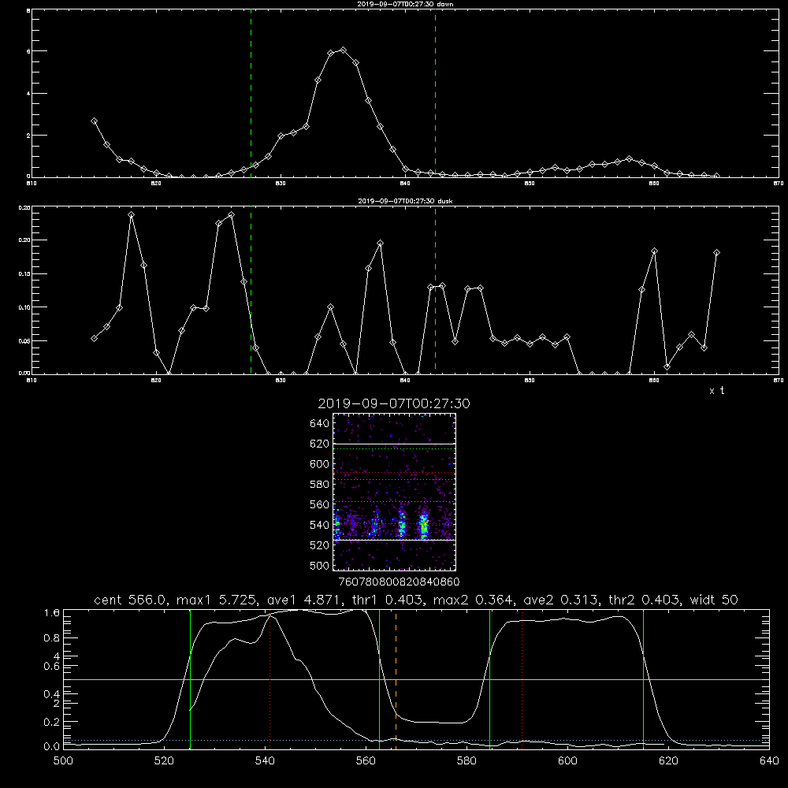Click the brightest emission spot in the spectral image

pyautogui.click(x=425, y=525)
